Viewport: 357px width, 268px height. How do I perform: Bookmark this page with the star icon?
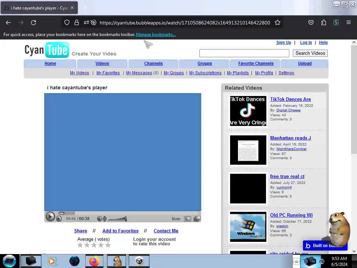pos(277,23)
